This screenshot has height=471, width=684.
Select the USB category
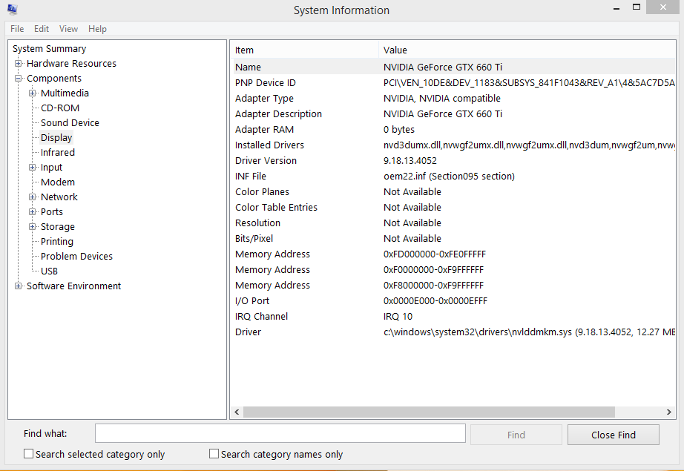coord(49,271)
